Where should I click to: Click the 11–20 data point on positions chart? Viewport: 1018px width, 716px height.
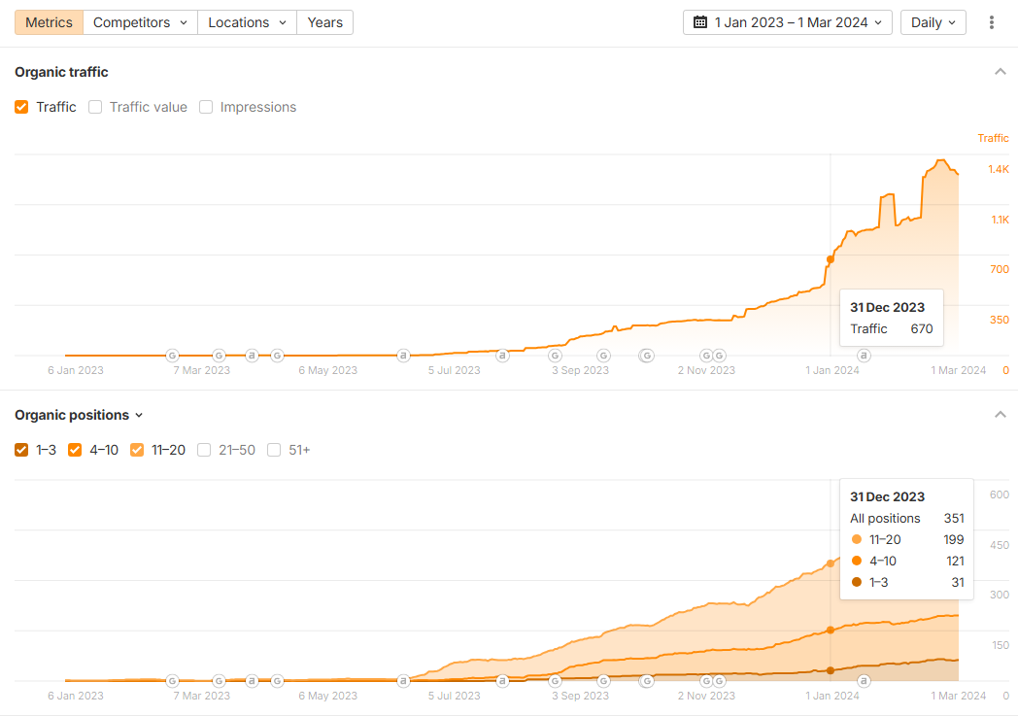831,563
